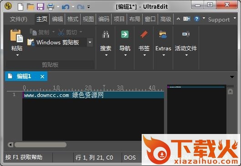
Task: Switch to the 布局 ribbon tab
Action: (135, 19)
